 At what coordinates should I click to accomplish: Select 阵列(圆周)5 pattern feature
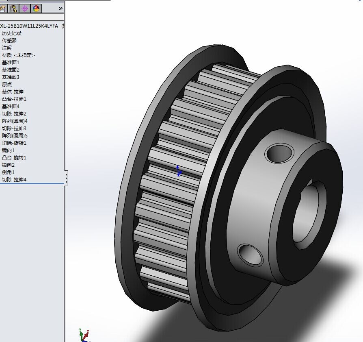[x=15, y=136]
